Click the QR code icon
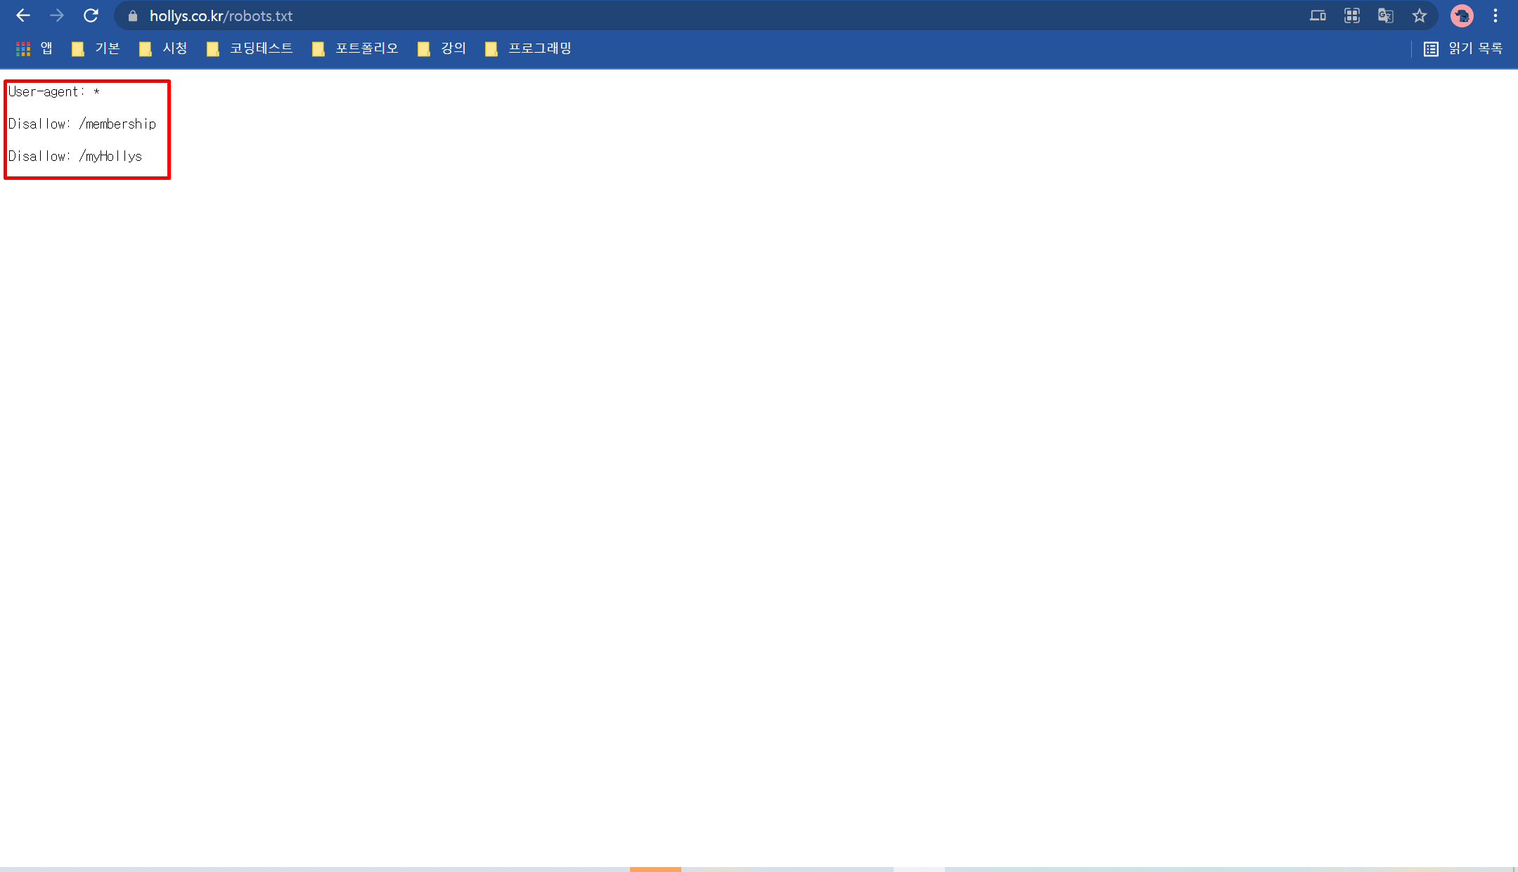This screenshot has width=1518, height=872. pos(1351,15)
